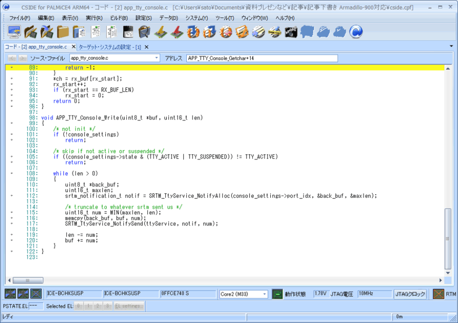The image size is (458, 323).
Task: Click the アドレス input field
Action: (262, 58)
